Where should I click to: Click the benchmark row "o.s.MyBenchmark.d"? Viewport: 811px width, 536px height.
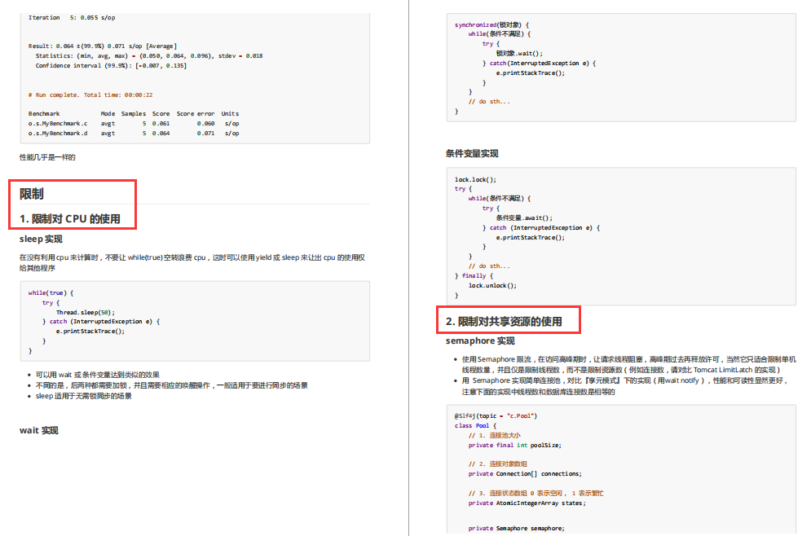coord(134,134)
